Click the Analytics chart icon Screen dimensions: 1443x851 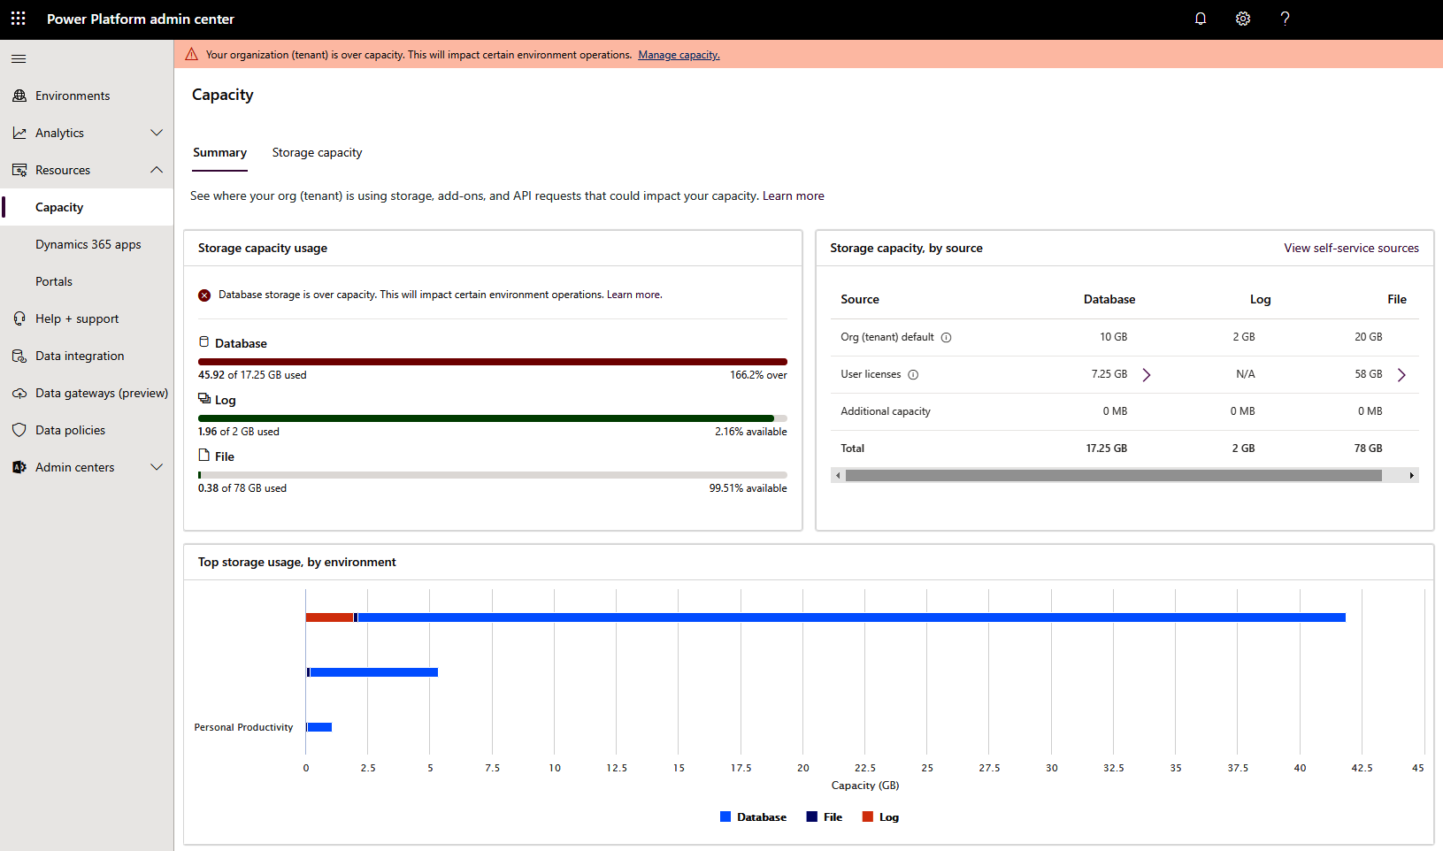pos(19,133)
